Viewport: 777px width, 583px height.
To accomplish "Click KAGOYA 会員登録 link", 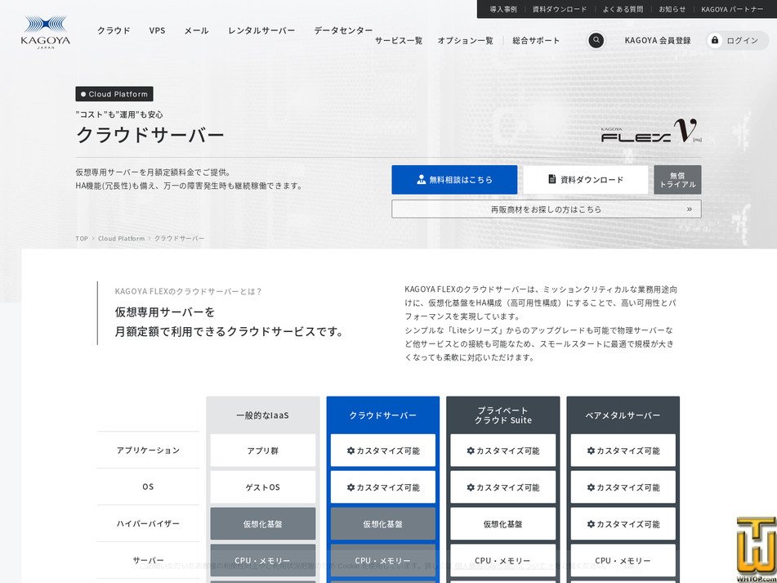I will click(x=657, y=41).
